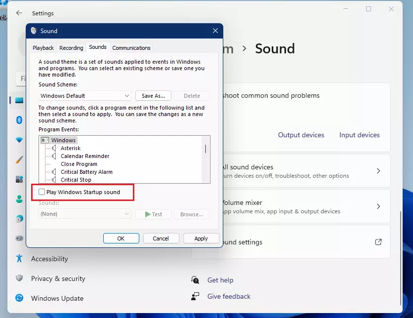Switch to the Recording tab
413x318 pixels.
[x=71, y=47]
